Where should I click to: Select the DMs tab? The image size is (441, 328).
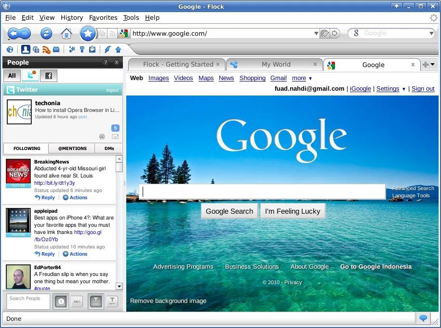(x=109, y=149)
